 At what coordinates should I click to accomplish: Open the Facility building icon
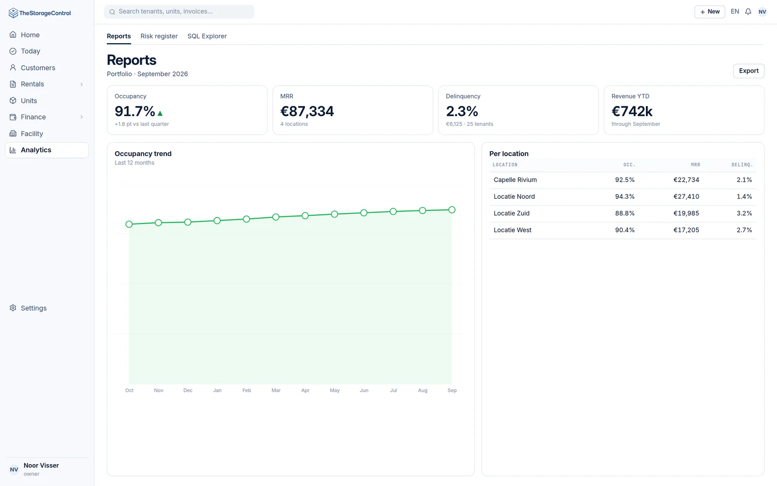[13, 134]
